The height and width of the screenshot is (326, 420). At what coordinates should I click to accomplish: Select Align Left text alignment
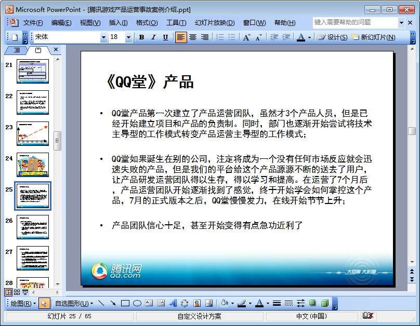(181, 37)
